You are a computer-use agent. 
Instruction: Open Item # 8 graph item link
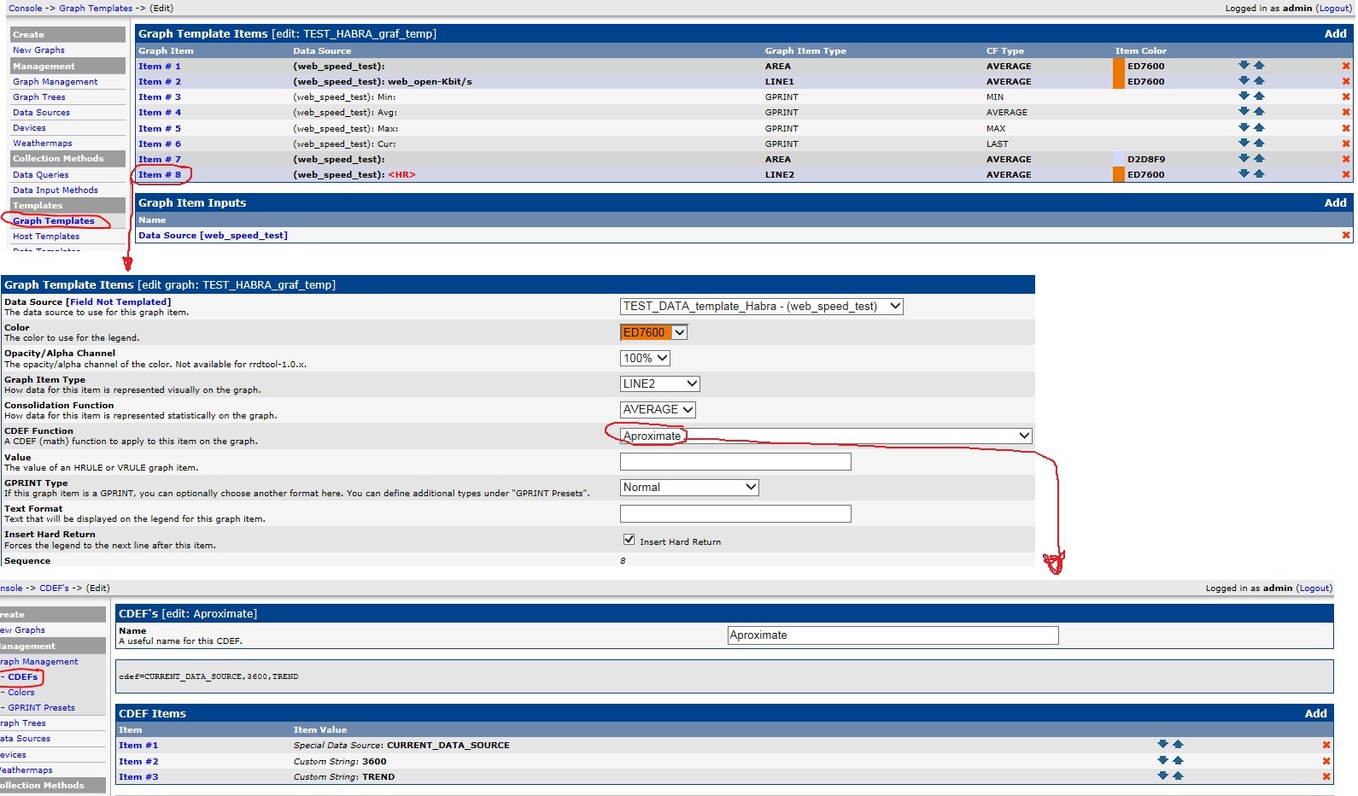click(160, 174)
